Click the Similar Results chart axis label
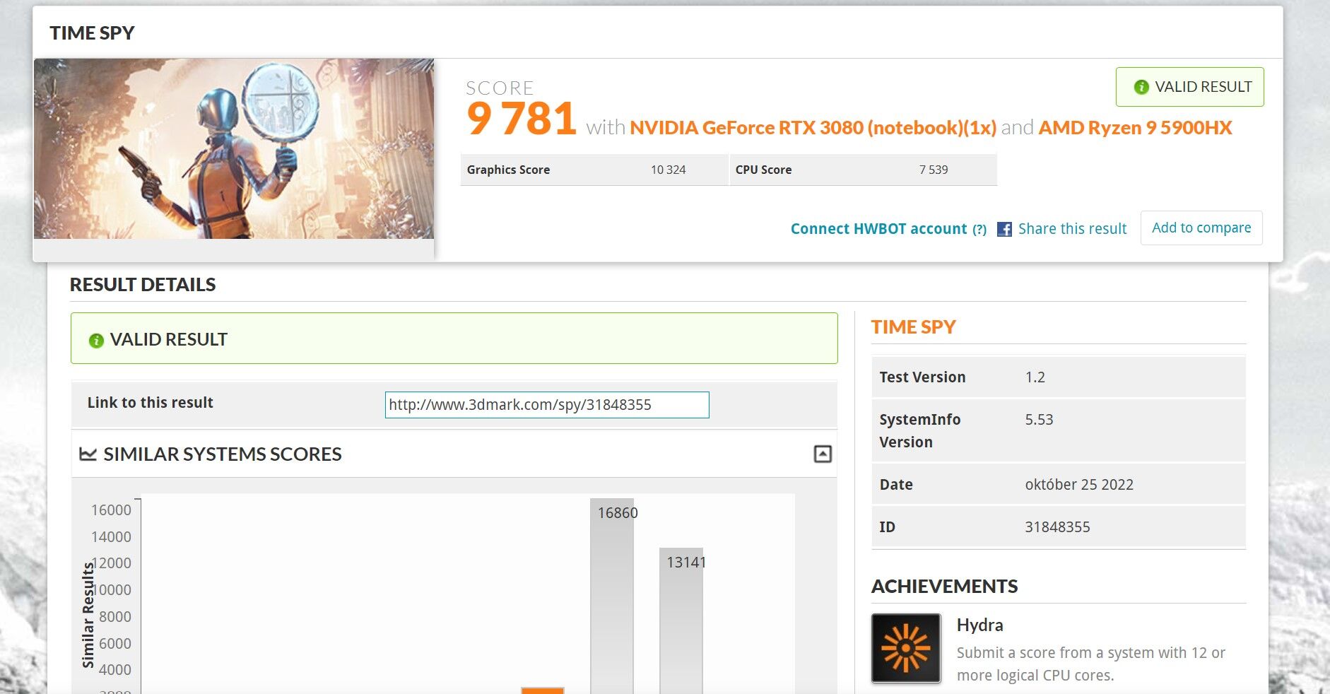Screen dimensions: 1330x694 88,615
